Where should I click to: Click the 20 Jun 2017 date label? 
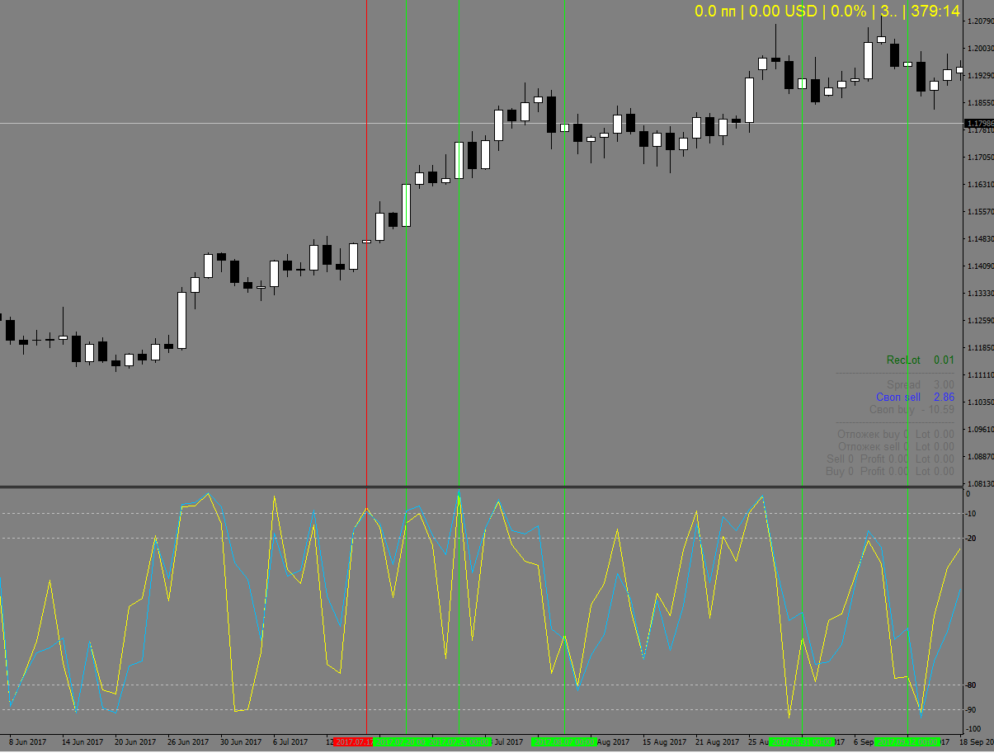[x=135, y=742]
